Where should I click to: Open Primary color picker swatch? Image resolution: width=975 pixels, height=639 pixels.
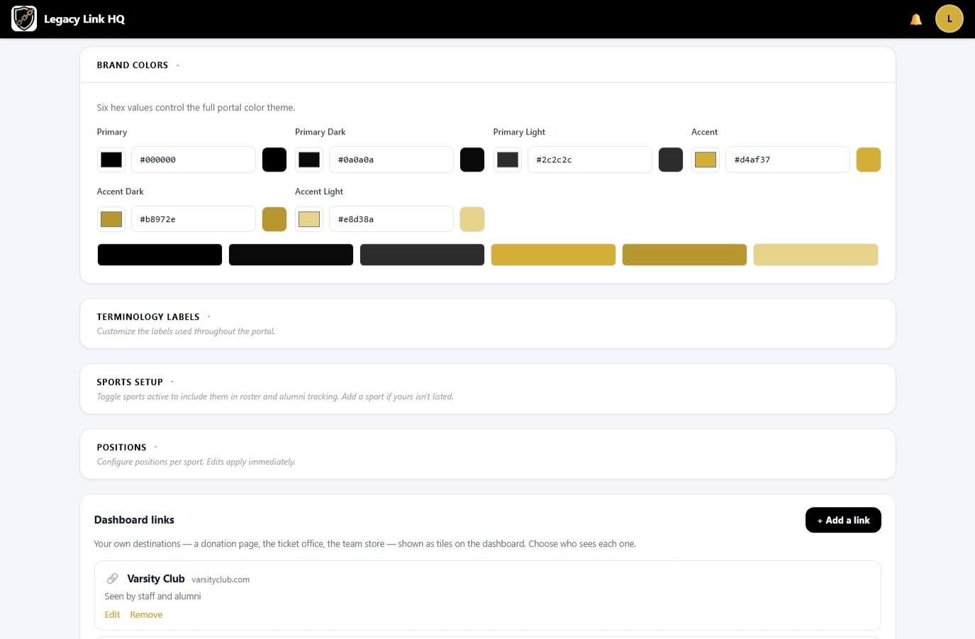111,160
